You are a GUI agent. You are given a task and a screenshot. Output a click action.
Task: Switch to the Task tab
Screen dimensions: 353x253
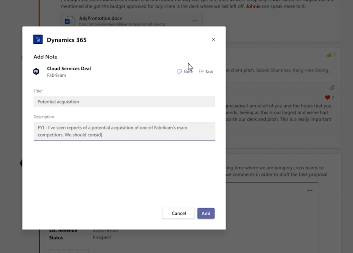206,71
